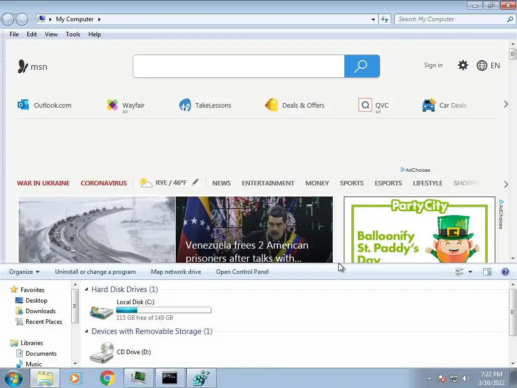
Task: Click the Wayfair icon
Action: (113, 105)
